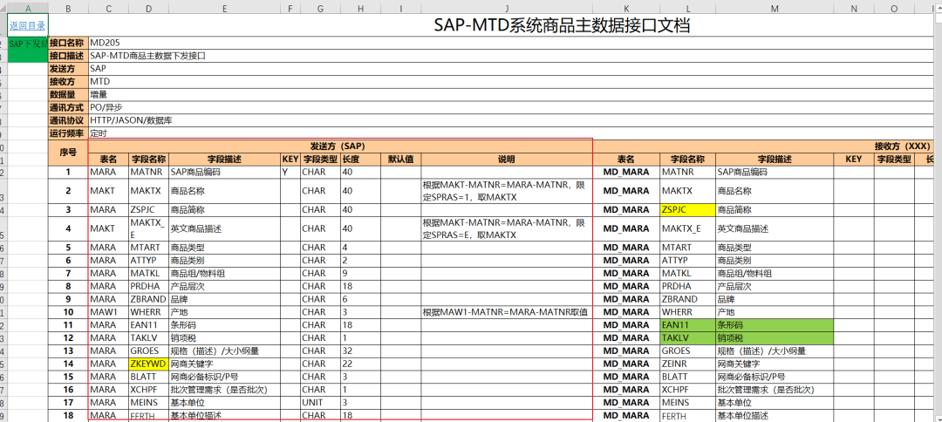Image resolution: width=942 pixels, height=422 pixels.
Task: Select the receiver-side 字段名称 header
Action: pyautogui.click(x=687, y=159)
